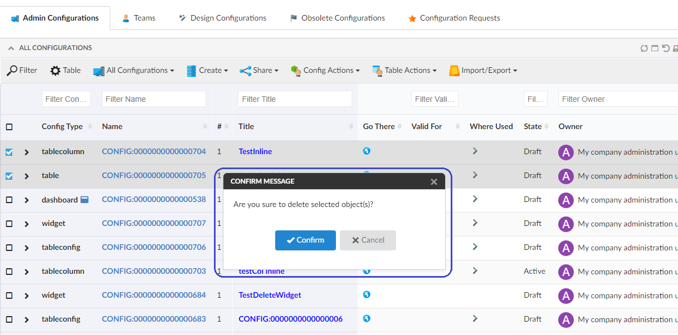Expand the dashboard row chevron

[x=26, y=200]
